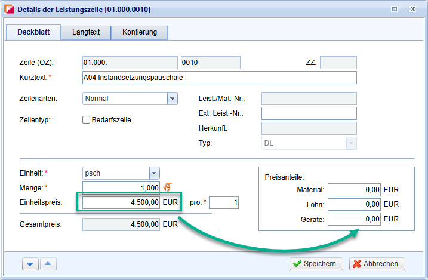Image resolution: width=428 pixels, height=280 pixels.
Task: Close dialog with the X icon
Action: (x=413, y=10)
